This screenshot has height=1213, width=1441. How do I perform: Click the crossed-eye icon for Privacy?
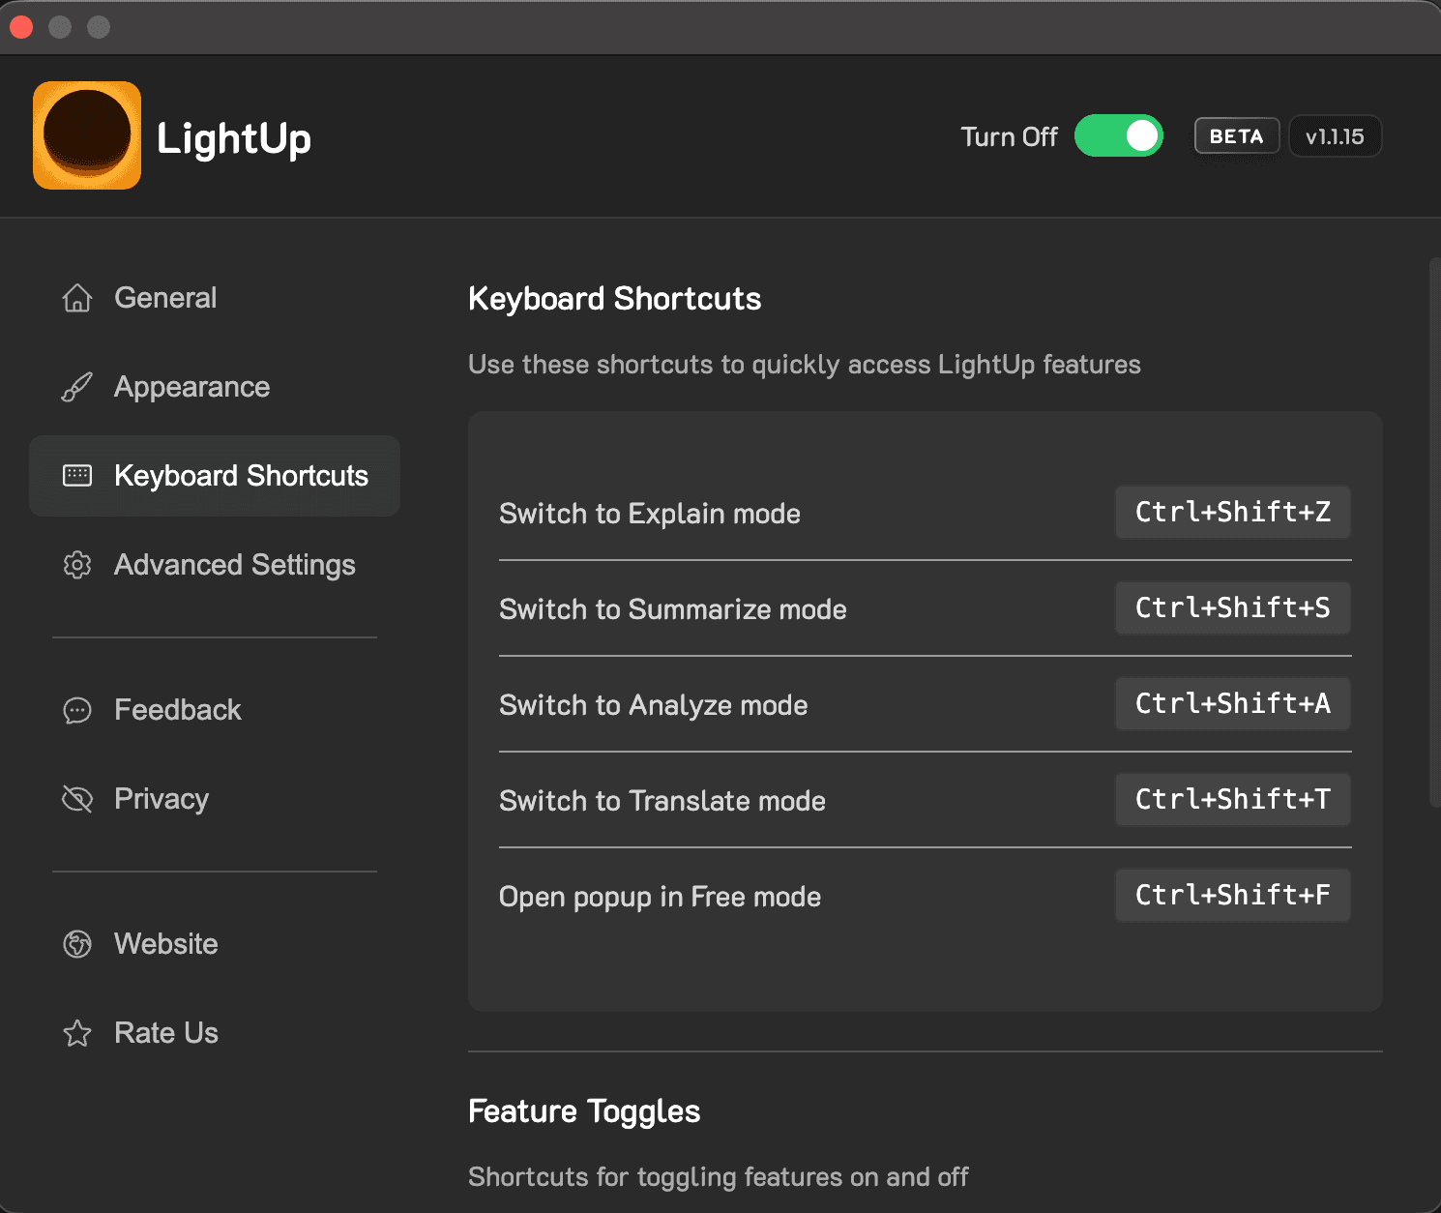tap(76, 799)
